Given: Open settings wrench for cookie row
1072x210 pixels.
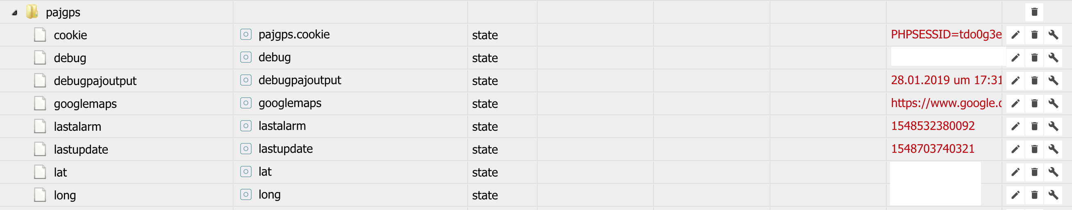Looking at the screenshot, I should tap(1053, 35).
